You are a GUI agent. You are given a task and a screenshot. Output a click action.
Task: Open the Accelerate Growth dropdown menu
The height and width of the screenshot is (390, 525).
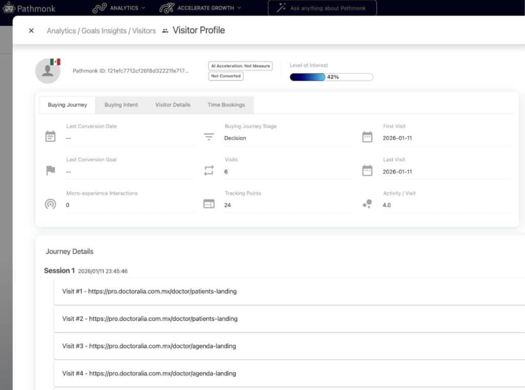click(200, 8)
